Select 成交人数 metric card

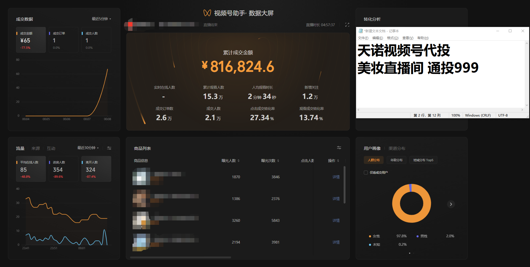tap(96, 40)
